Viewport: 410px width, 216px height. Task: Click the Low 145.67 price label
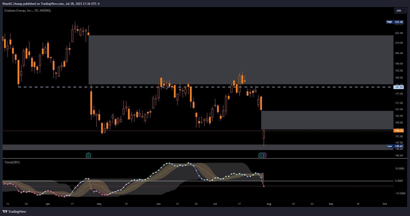(x=395, y=146)
